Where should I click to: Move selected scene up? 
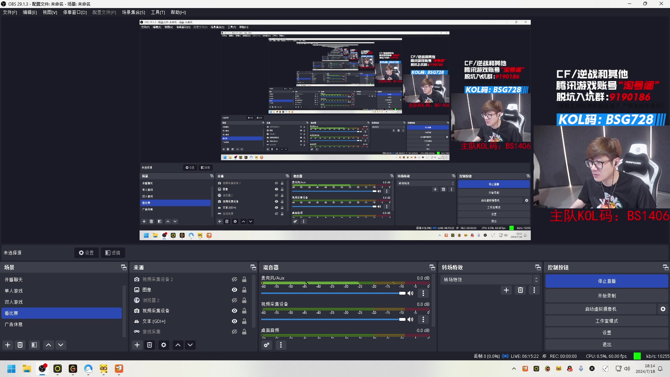pyautogui.click(x=49, y=345)
